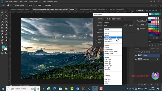Screen dimensions: 162x91
Task: Select the Elliptical Marquee tool
Action: coord(6,12)
